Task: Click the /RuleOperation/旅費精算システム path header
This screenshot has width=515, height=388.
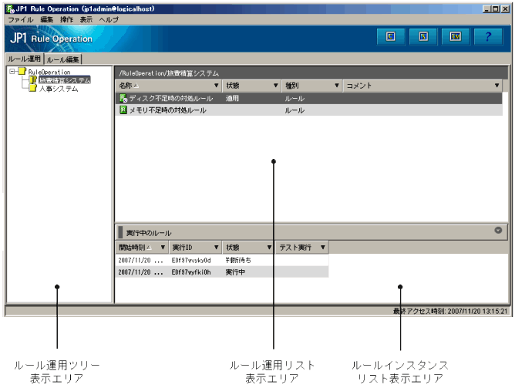Action: [x=169, y=73]
